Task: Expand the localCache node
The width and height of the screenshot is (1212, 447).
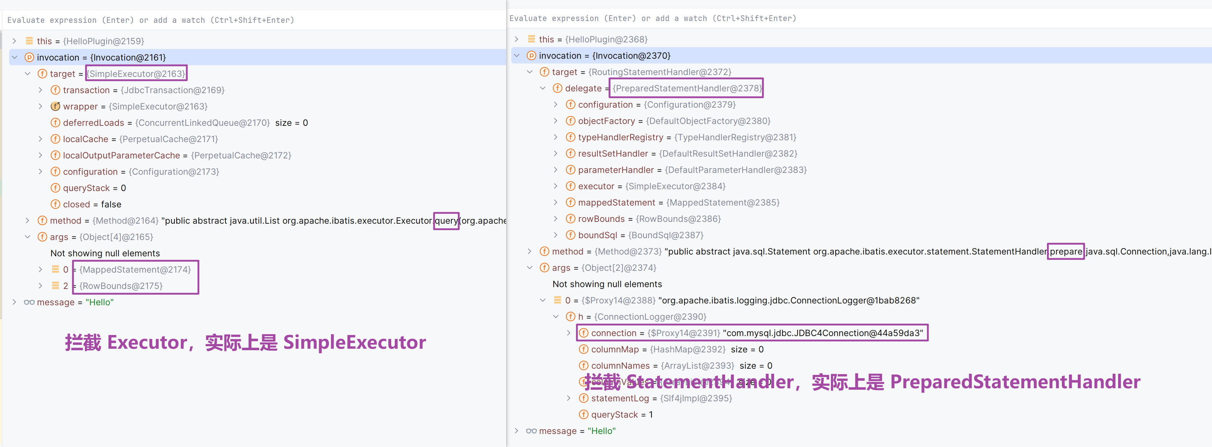Action: click(41, 139)
